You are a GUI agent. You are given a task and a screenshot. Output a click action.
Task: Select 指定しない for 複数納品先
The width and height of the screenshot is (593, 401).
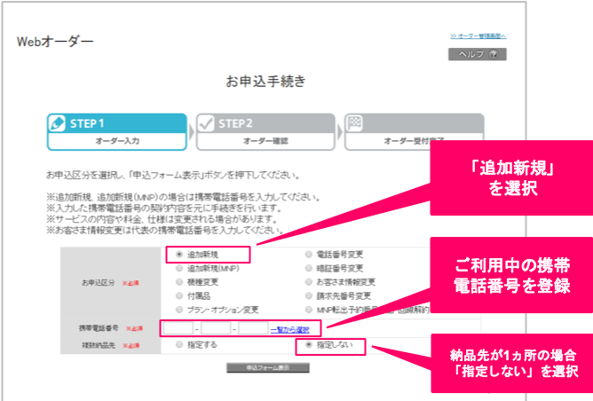click(x=309, y=344)
